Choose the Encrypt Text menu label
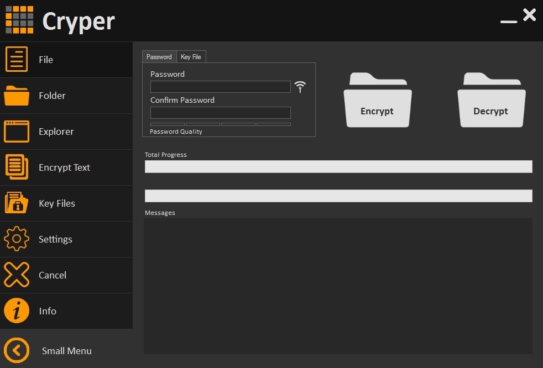543x368 pixels. click(x=64, y=167)
